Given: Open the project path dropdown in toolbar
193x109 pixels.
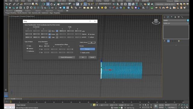Looking at the screenshot, I should [165, 4].
